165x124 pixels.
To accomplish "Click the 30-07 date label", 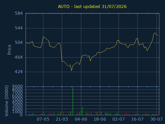I will tap(156, 119).
